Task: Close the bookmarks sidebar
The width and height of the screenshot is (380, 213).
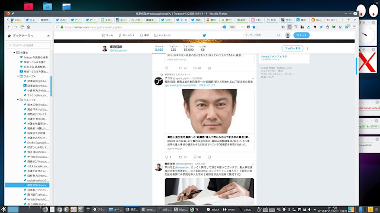Action: tap(49, 35)
